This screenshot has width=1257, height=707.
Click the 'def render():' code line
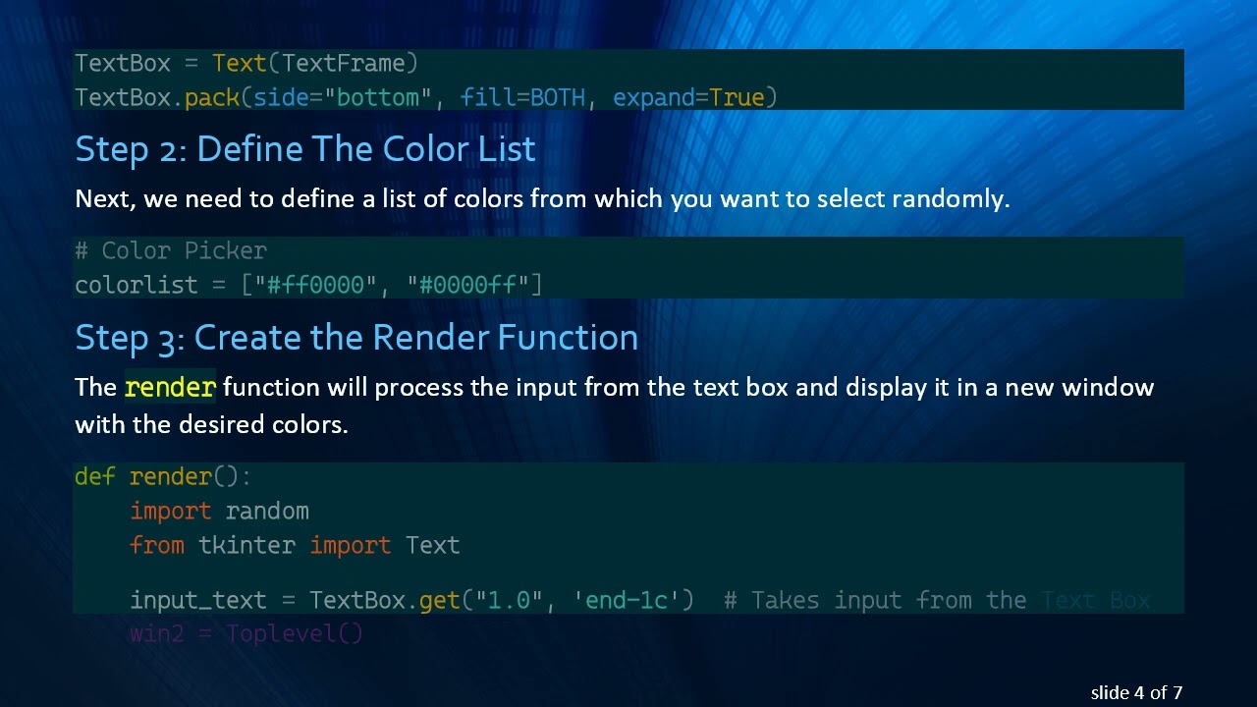163,477
